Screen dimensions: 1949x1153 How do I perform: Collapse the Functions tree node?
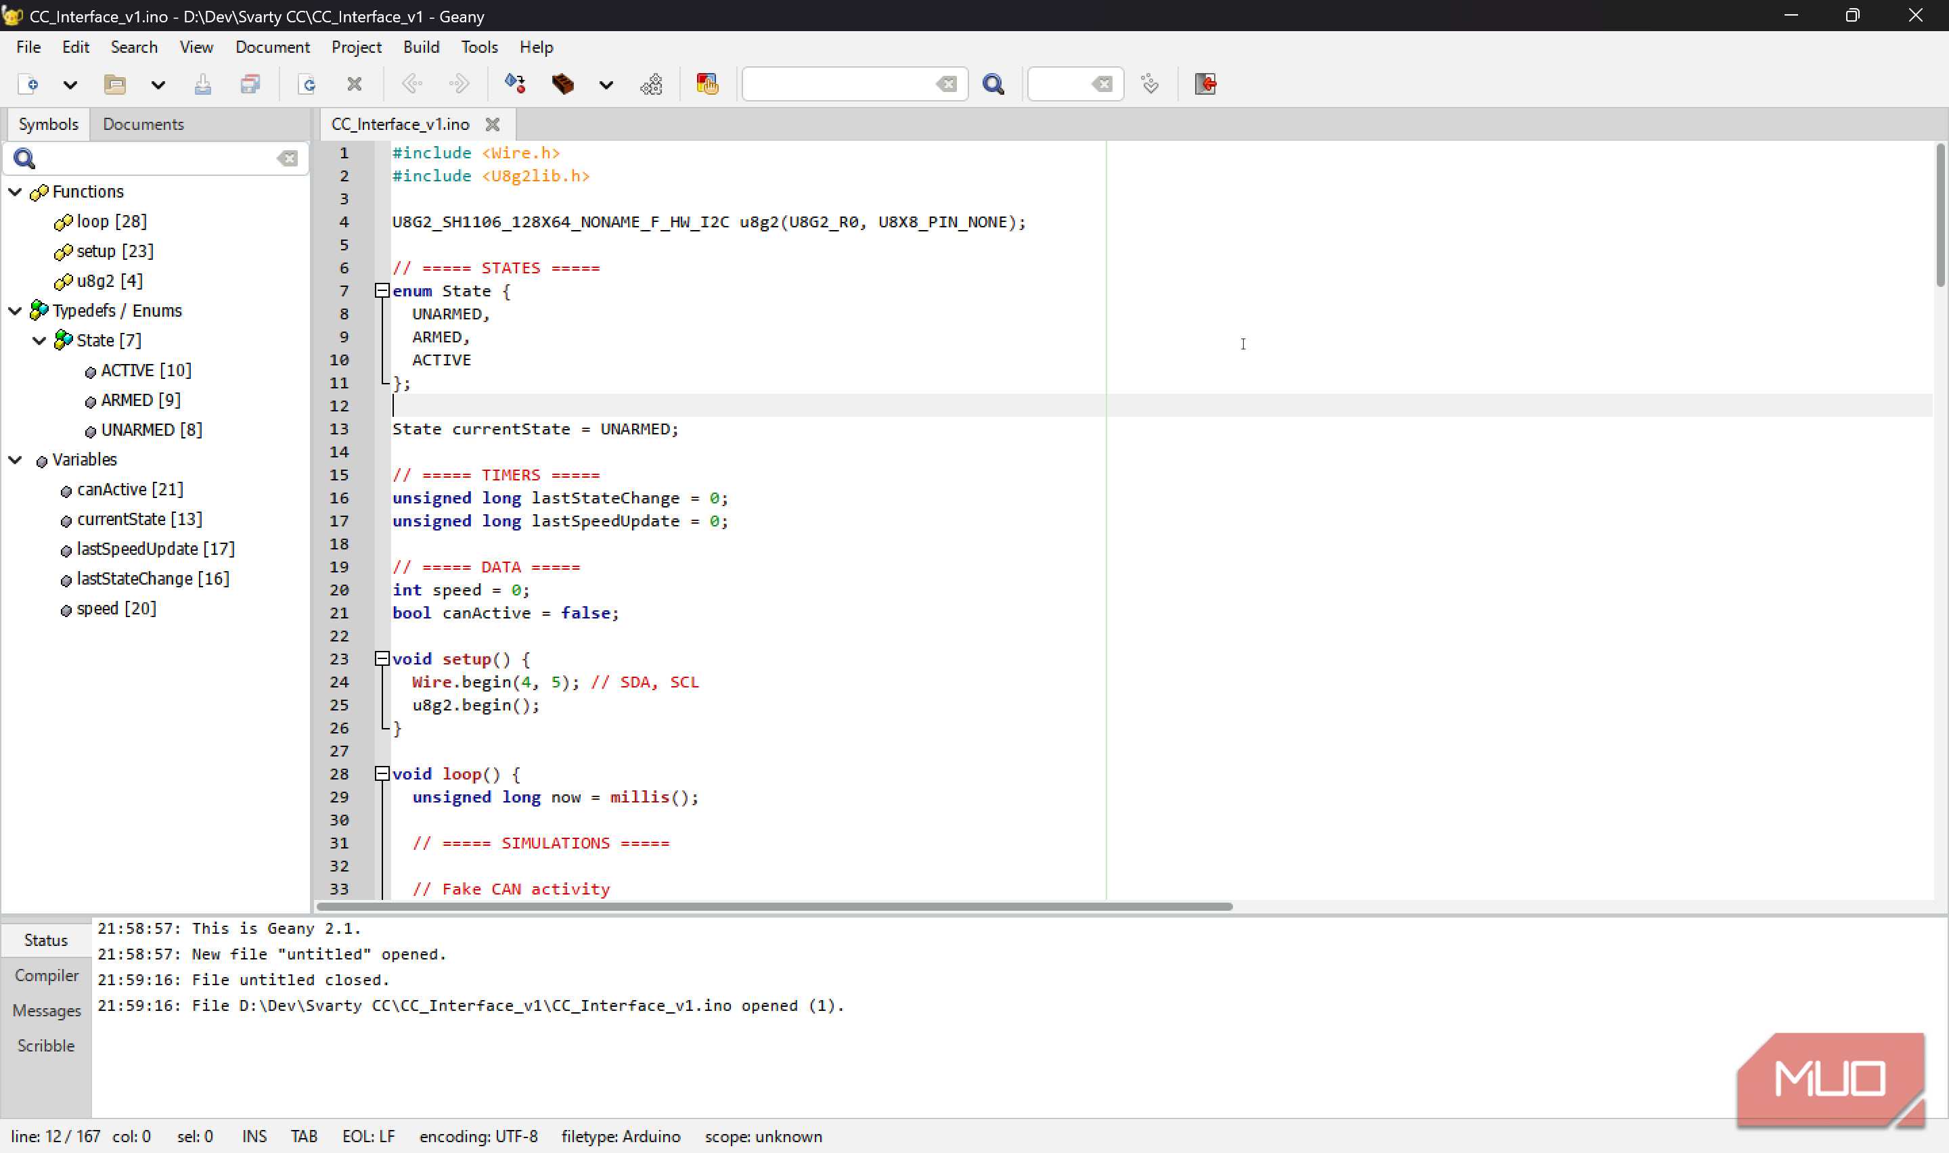(x=15, y=191)
